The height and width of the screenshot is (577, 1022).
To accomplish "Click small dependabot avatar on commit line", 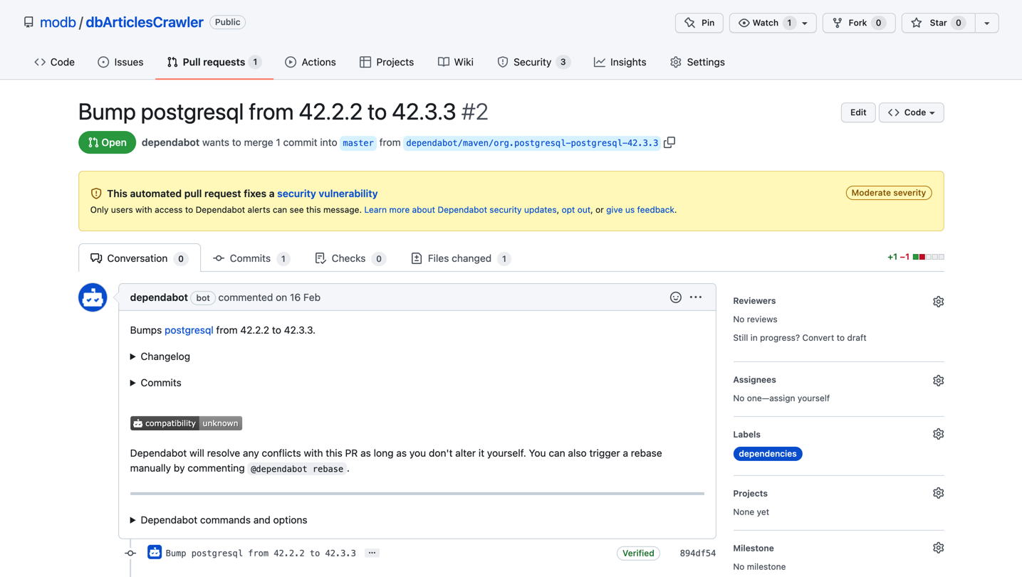I will tap(155, 552).
